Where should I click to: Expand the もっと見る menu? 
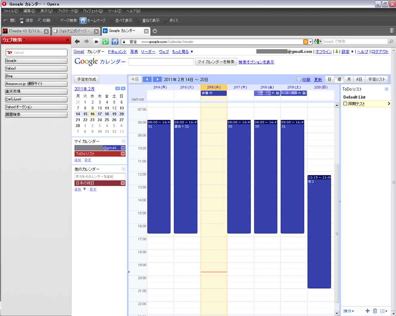tap(183, 51)
